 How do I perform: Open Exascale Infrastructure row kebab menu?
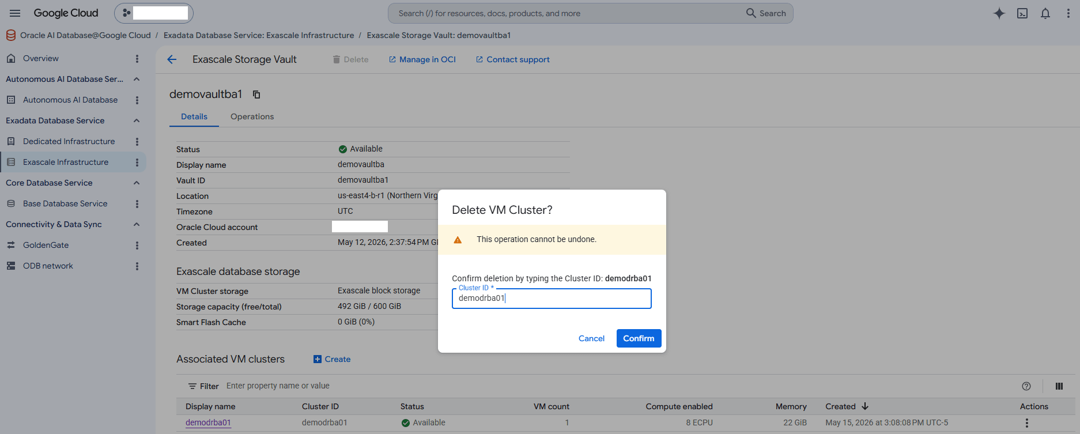click(137, 163)
